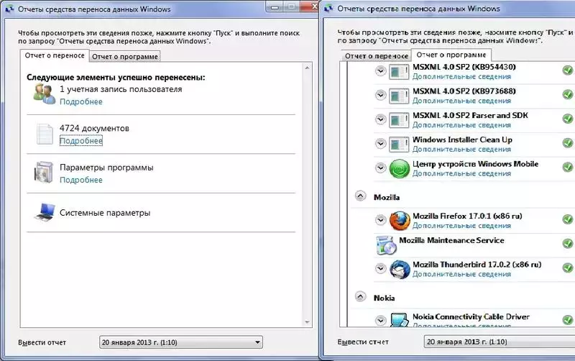The width and height of the screenshot is (575, 361).
Task: Open Подробнее link under 4724 документов
Action: coord(81,140)
